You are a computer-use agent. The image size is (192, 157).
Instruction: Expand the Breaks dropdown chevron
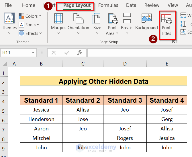127,33
